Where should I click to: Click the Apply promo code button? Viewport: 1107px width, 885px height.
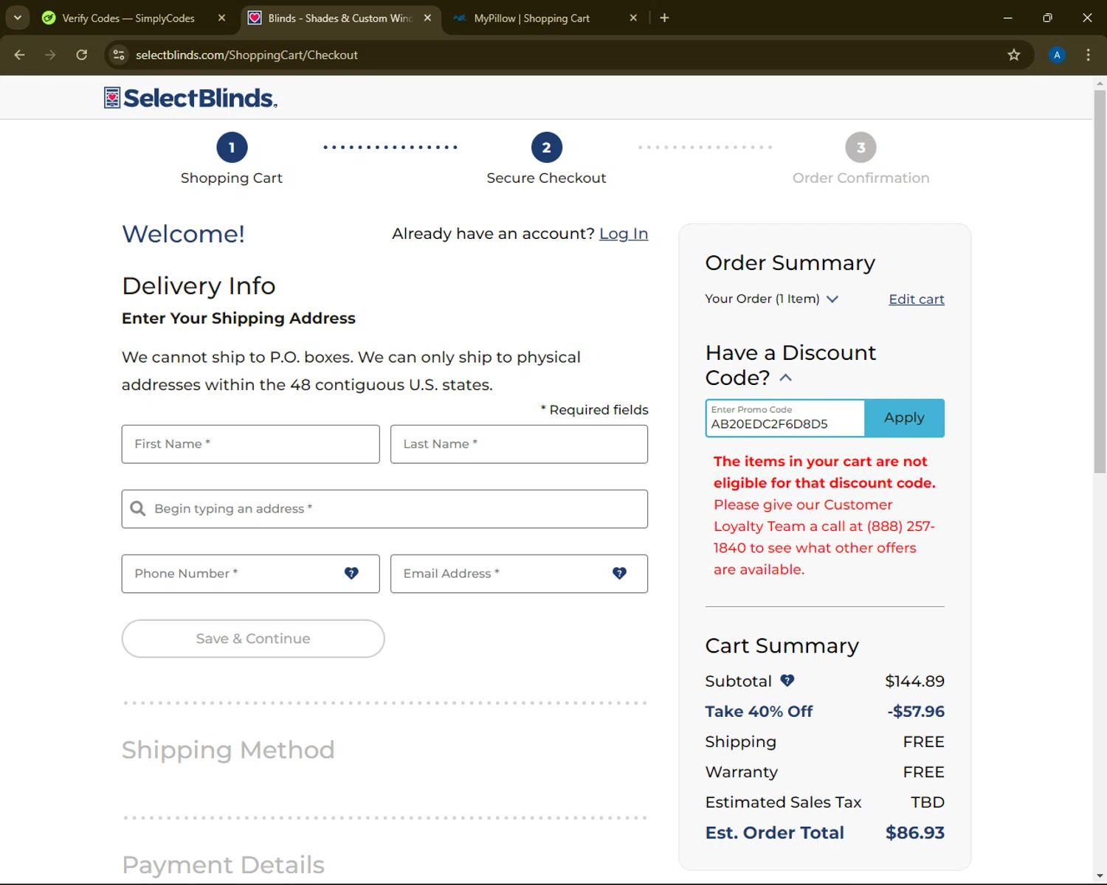(x=904, y=418)
